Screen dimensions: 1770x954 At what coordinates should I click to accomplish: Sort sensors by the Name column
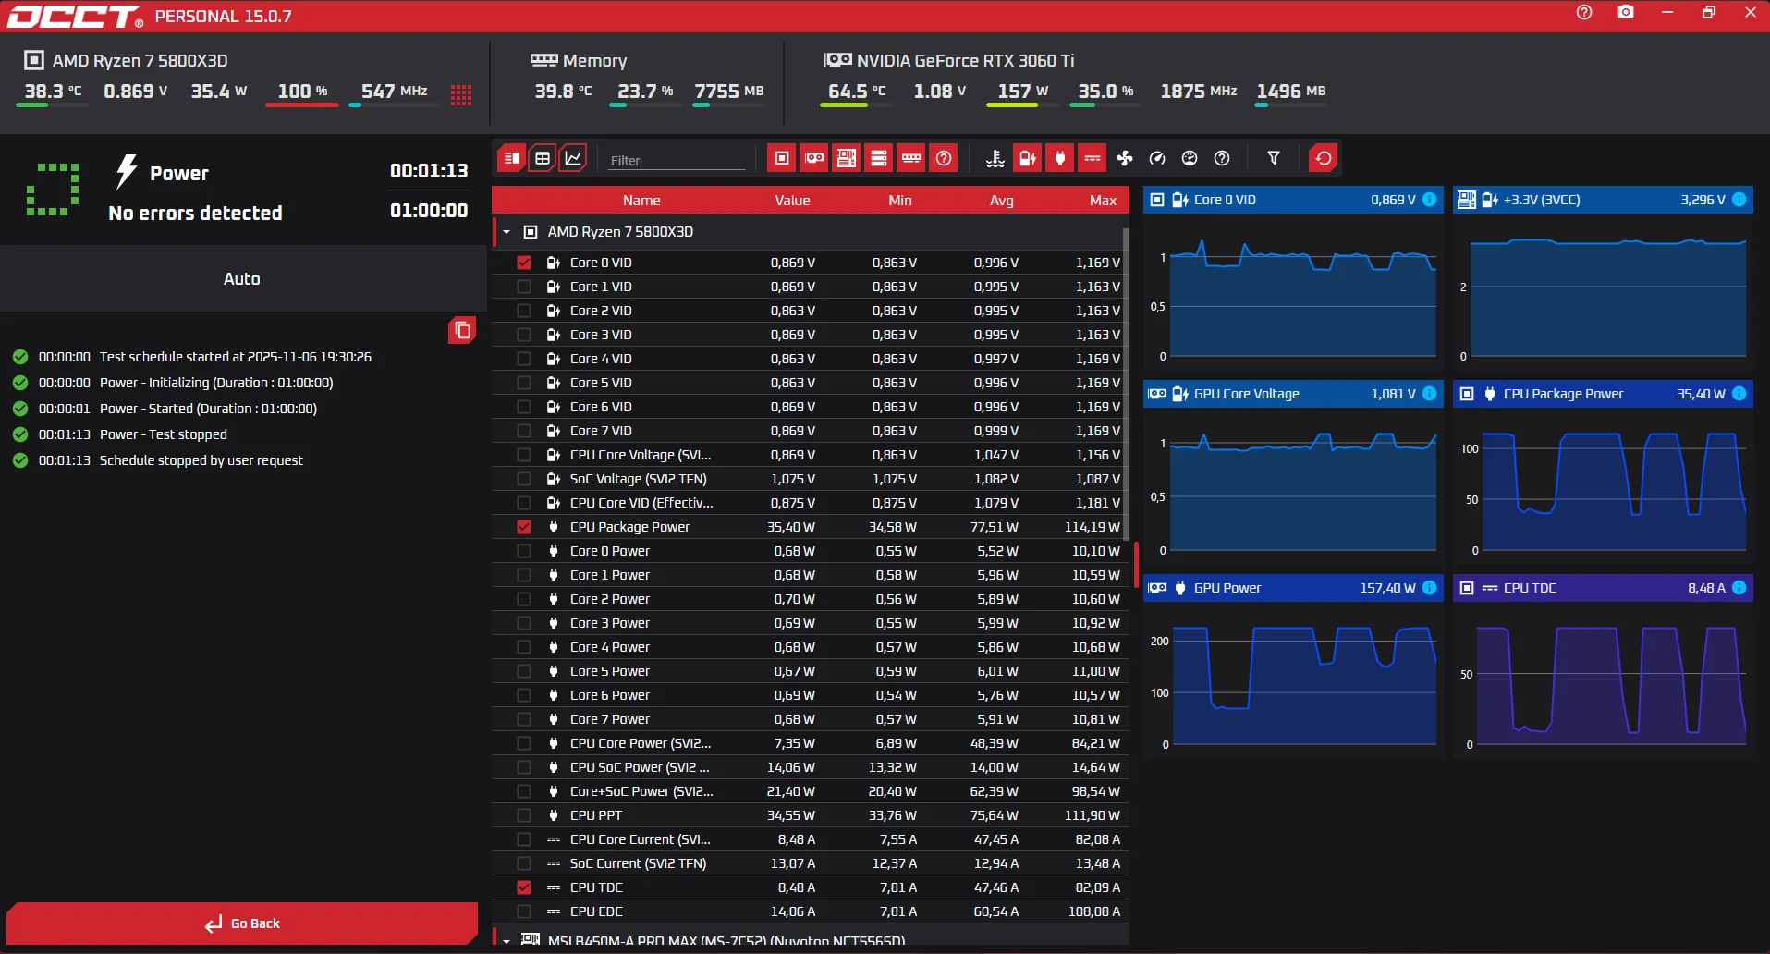click(641, 201)
